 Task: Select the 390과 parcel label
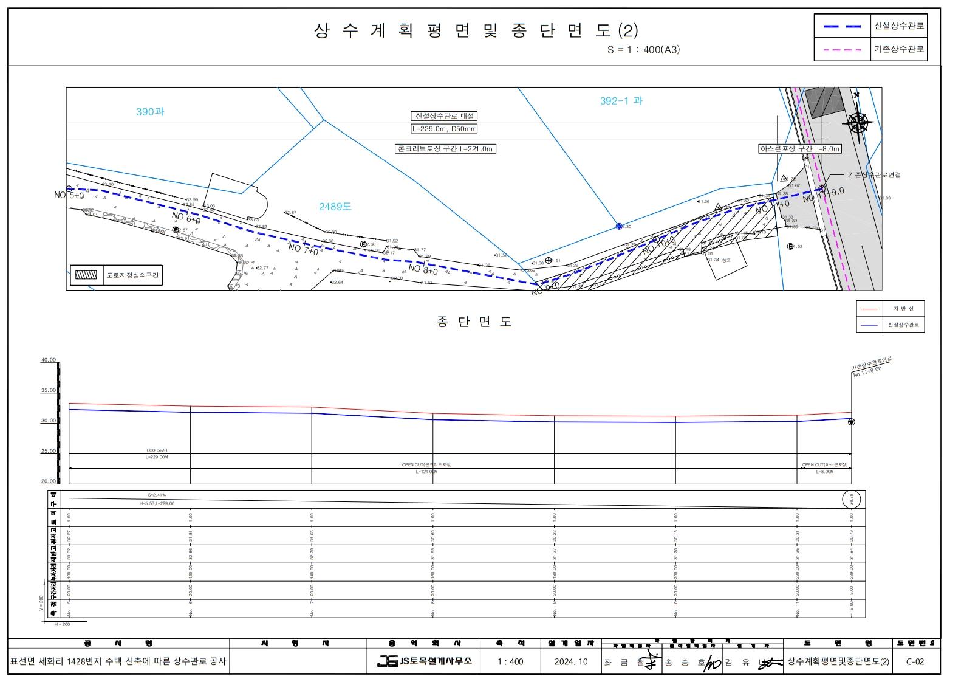(x=150, y=112)
